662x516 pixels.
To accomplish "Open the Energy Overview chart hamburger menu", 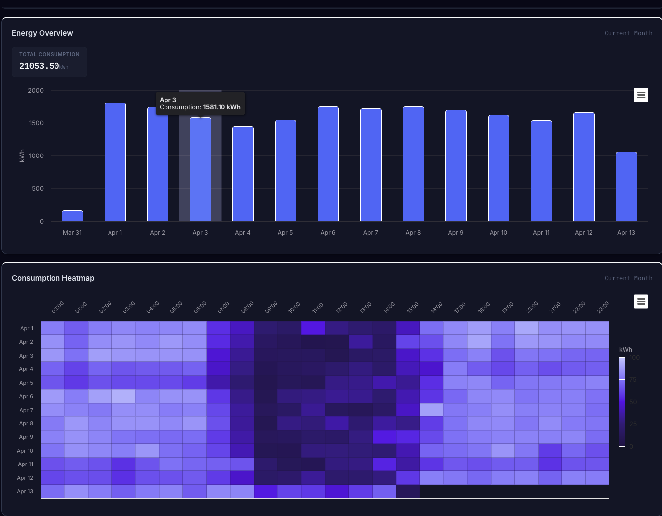I will 641,95.
